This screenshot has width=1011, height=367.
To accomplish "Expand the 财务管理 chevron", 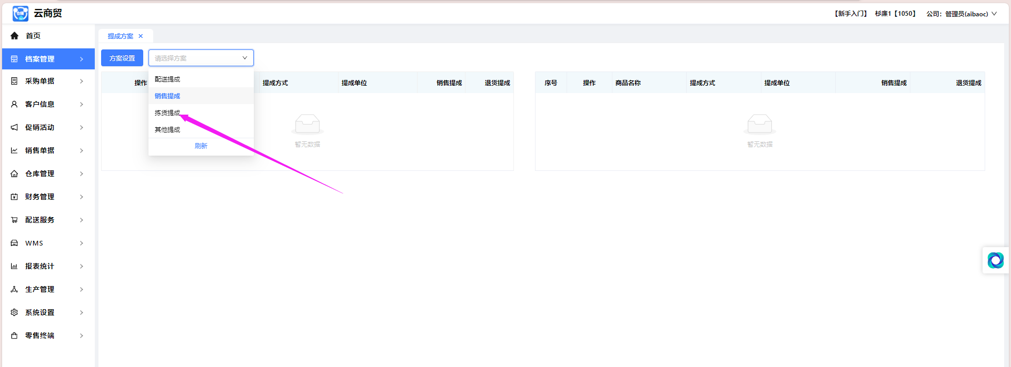I will point(82,197).
